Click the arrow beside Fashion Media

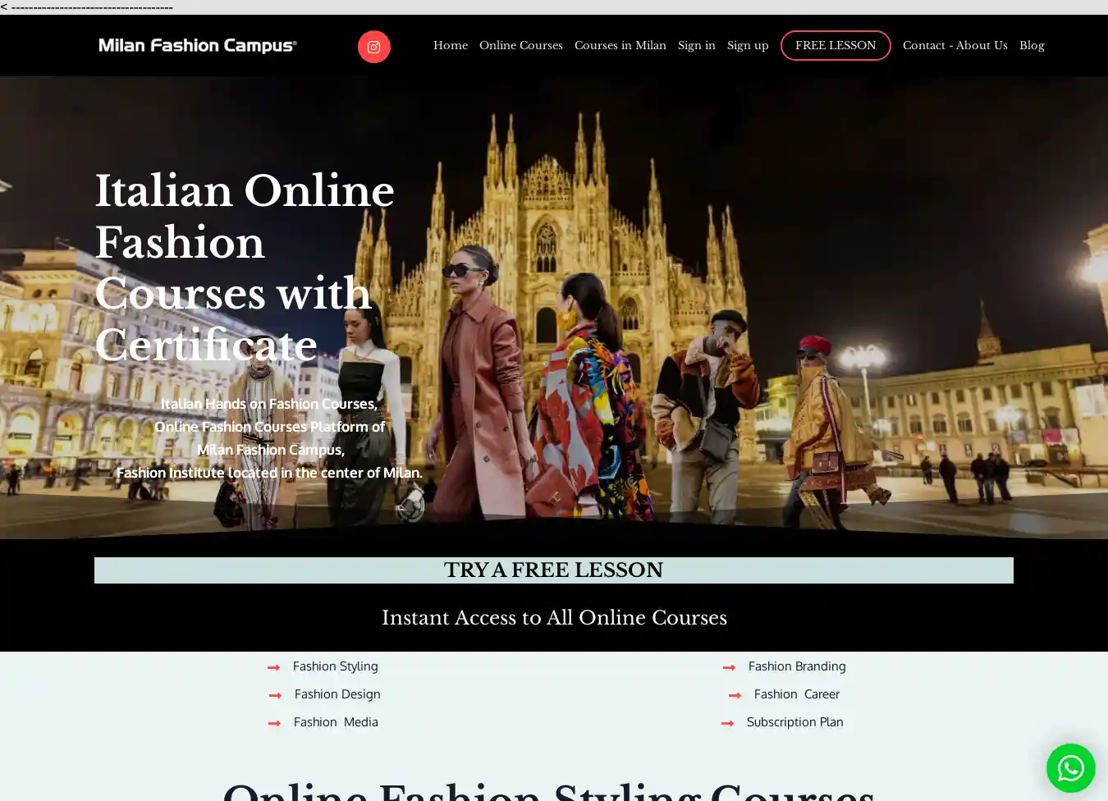(275, 723)
